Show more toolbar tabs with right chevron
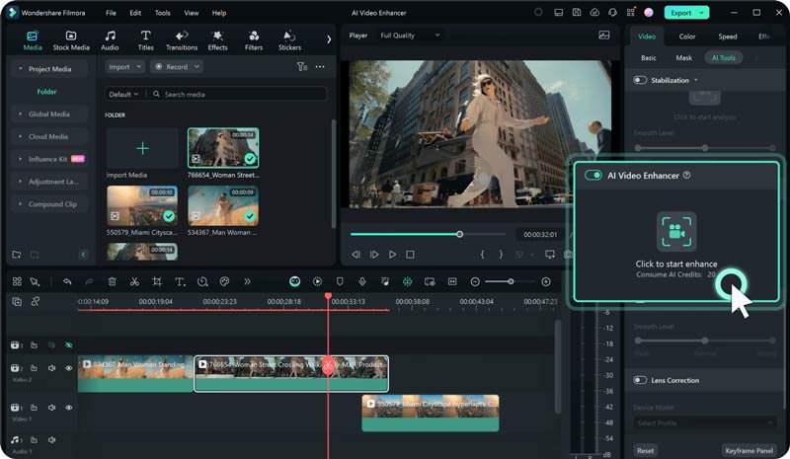The image size is (790, 459). [329, 39]
